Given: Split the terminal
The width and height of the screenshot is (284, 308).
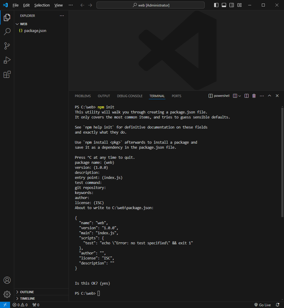Looking at the screenshot, I should tap(235, 96).
